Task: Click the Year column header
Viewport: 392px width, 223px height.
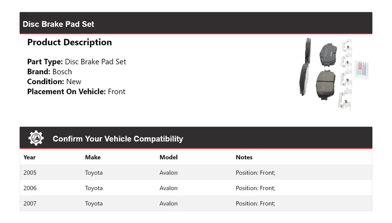Action: click(29, 157)
